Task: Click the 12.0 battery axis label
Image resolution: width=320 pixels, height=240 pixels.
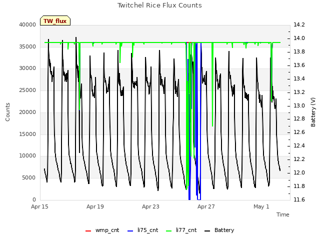Action: click(299, 172)
